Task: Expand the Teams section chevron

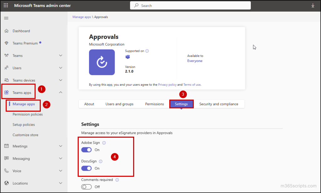Action: point(61,56)
